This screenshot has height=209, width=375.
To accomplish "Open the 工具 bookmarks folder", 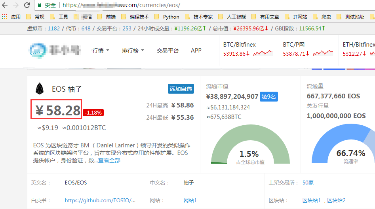I will pos(59,17).
